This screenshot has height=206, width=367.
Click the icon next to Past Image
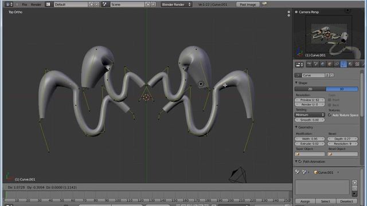264,4
